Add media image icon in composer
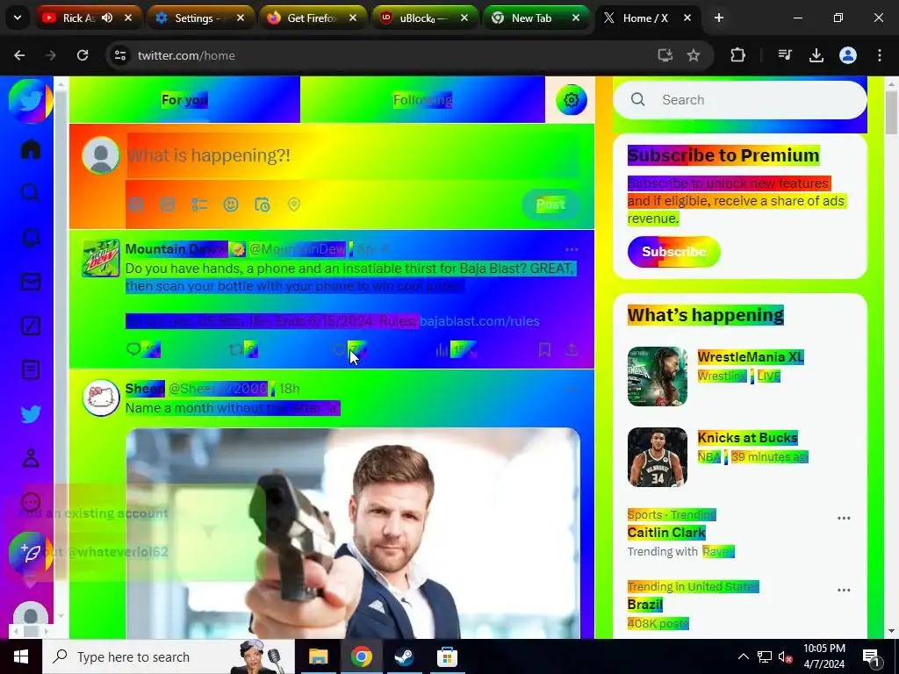Screen dimensions: 899x674 [x=136, y=204]
